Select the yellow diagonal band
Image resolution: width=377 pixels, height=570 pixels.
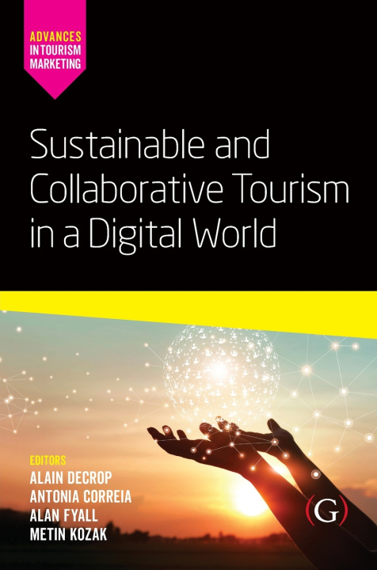coord(188,312)
